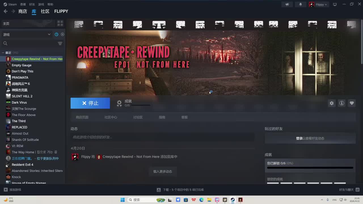This screenshot has width=363, height=204.
Task: Select REPLACED in game list
Action: (20, 127)
